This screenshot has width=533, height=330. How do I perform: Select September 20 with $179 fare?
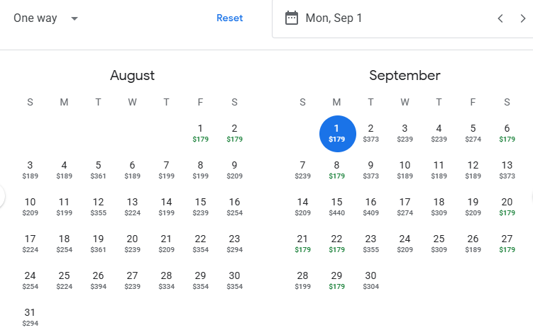point(507,207)
